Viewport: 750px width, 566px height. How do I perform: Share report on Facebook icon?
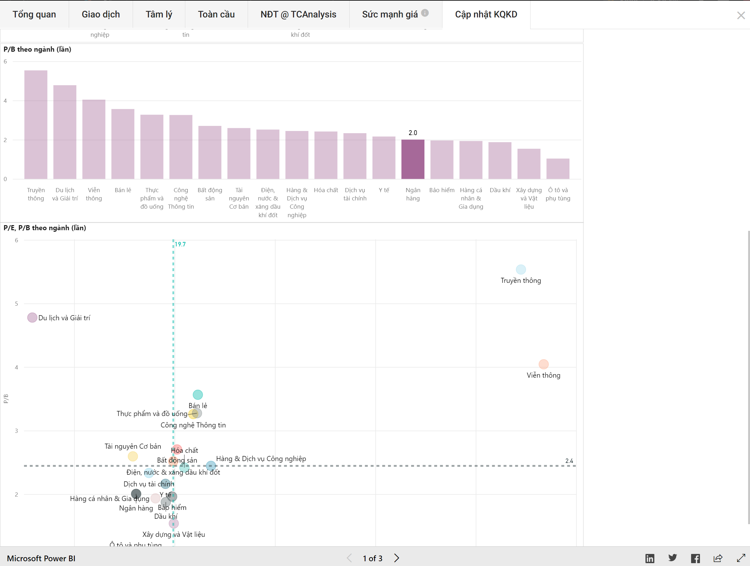(696, 558)
